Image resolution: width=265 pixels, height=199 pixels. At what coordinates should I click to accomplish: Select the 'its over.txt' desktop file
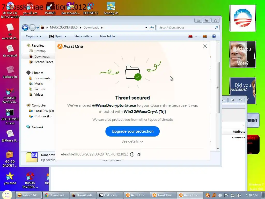point(10,51)
